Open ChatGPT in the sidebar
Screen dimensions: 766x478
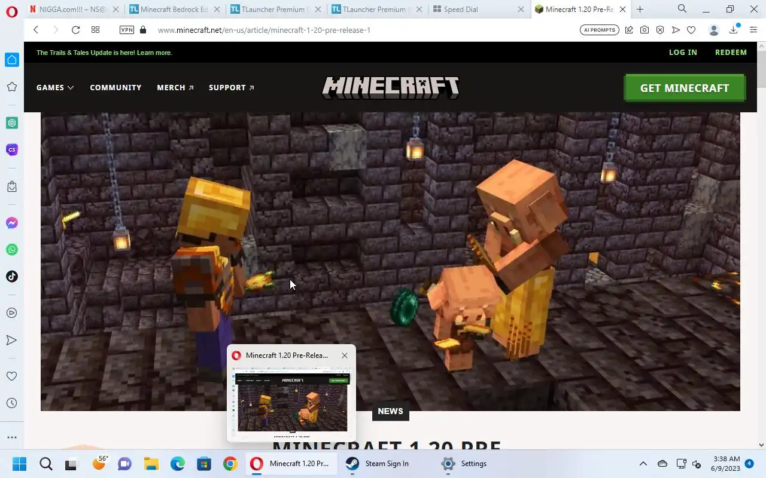pyautogui.click(x=12, y=122)
